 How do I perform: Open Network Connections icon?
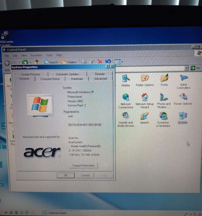(126, 101)
